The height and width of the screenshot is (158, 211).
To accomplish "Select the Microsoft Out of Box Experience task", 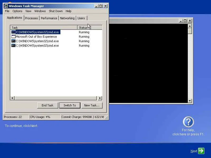I will point(36,37).
